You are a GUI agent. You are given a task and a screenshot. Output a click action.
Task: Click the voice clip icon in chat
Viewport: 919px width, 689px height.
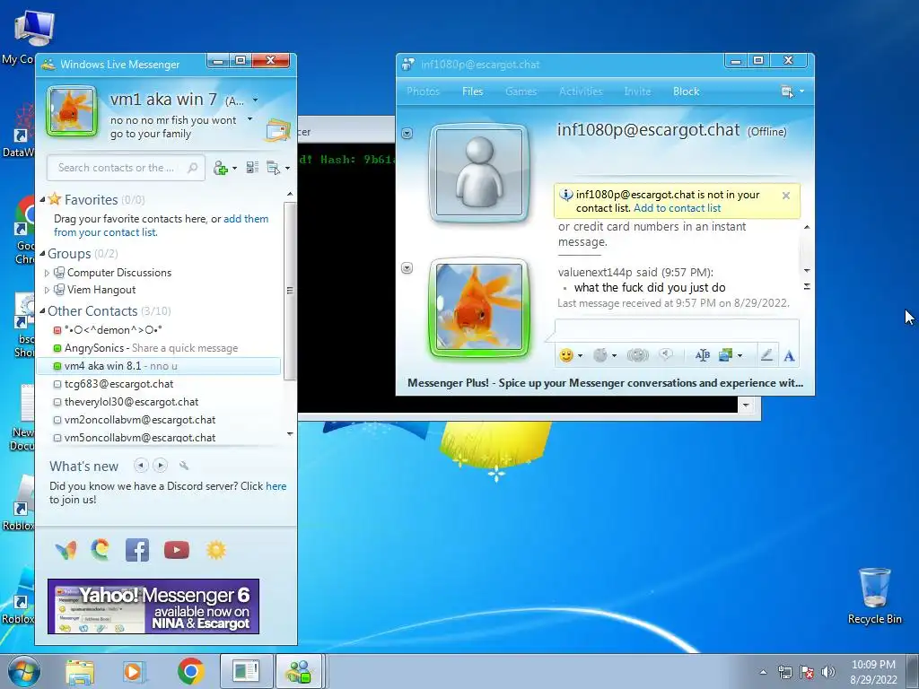coord(665,354)
